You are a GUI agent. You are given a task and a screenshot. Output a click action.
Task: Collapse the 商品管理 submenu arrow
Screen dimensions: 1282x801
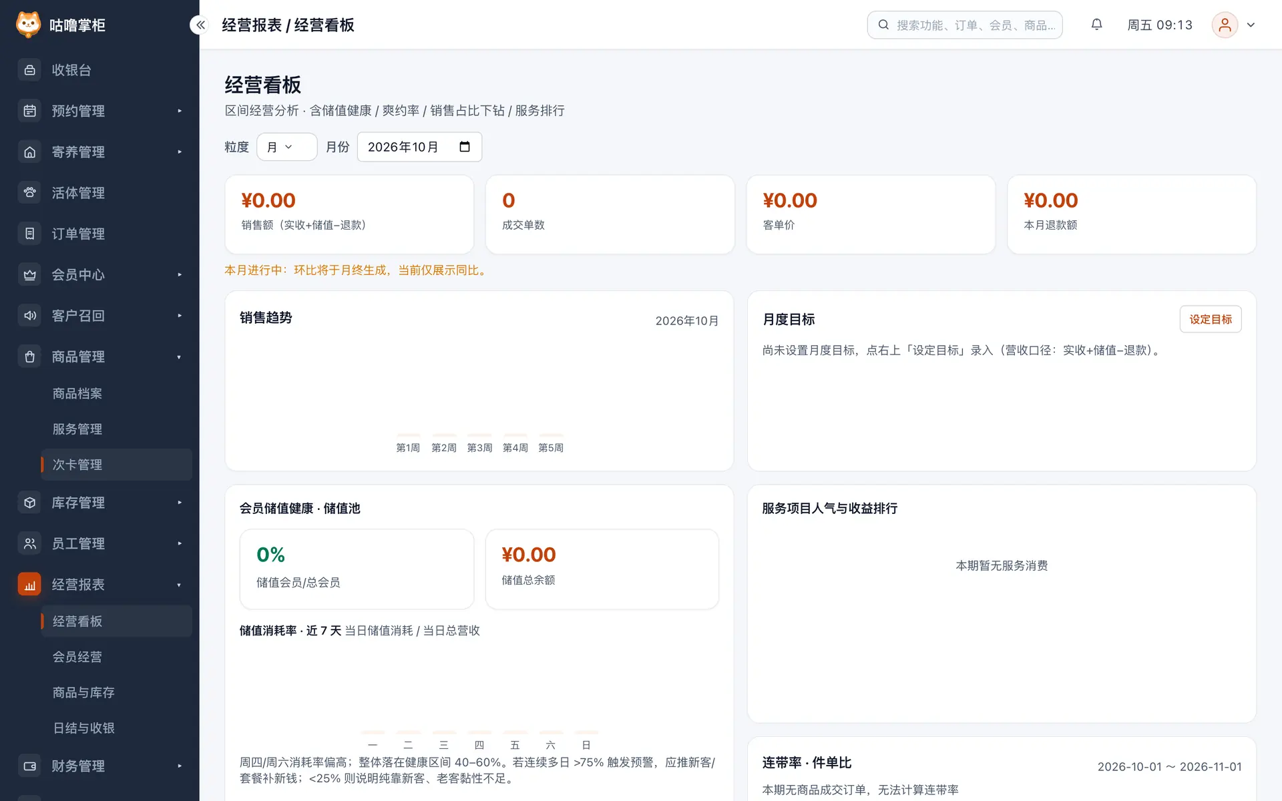(x=180, y=357)
